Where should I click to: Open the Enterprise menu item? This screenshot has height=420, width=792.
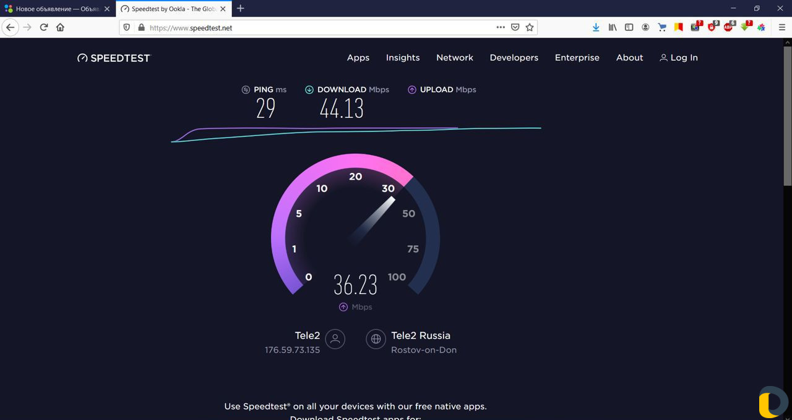click(x=577, y=57)
